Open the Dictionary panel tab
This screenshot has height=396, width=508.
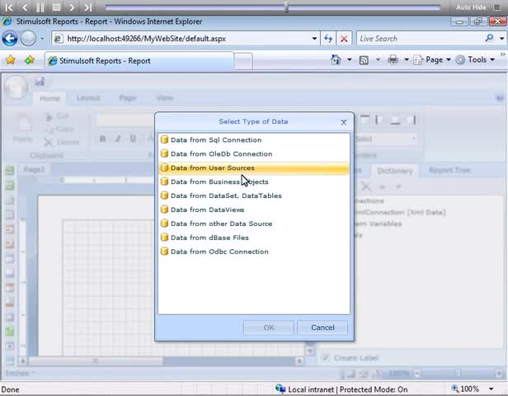click(394, 171)
